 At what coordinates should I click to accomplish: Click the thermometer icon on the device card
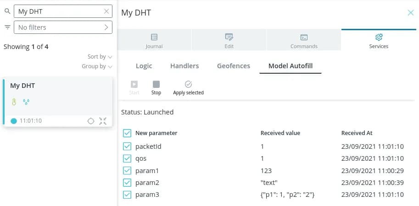tap(14, 102)
